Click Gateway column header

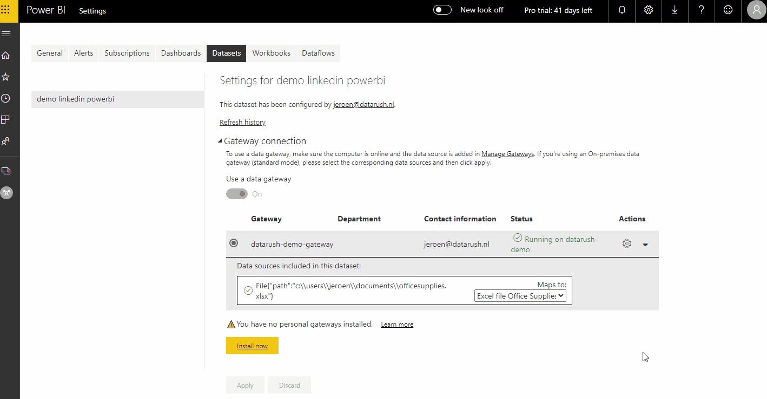tap(266, 219)
